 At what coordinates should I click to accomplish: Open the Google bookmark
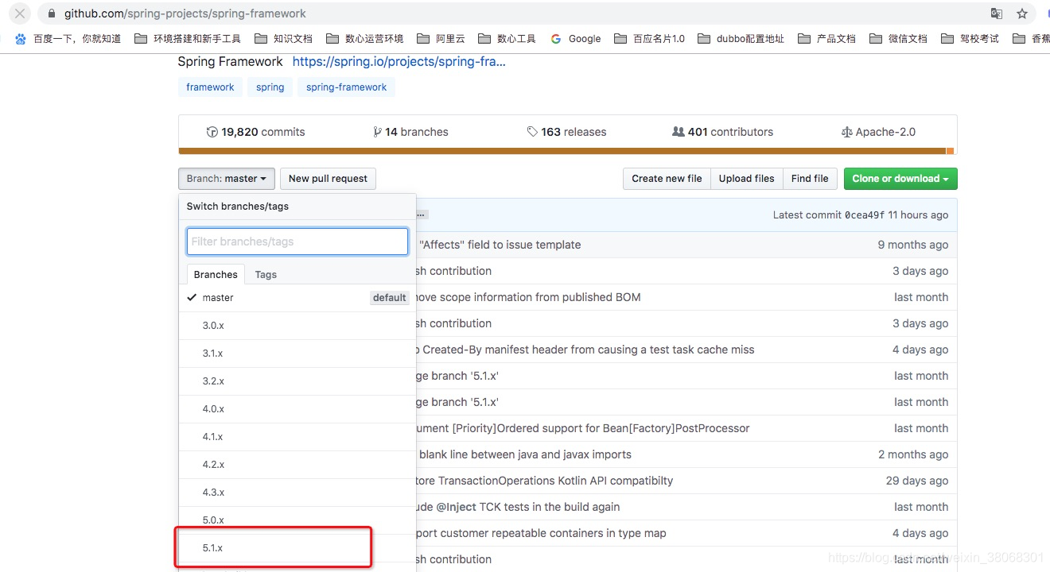pyautogui.click(x=576, y=38)
